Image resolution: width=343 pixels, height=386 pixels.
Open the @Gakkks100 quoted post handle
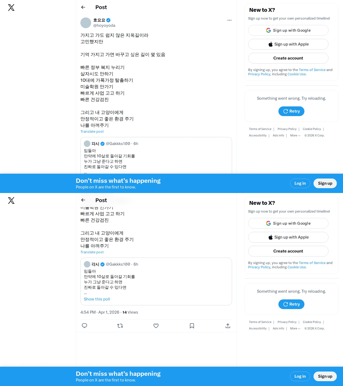click(118, 264)
